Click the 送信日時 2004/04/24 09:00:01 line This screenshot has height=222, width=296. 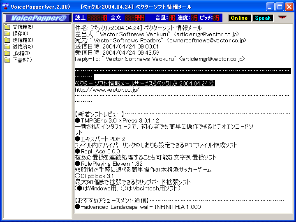[x=117, y=46]
